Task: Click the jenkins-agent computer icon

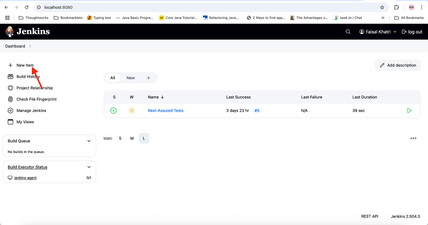Action: point(10,178)
